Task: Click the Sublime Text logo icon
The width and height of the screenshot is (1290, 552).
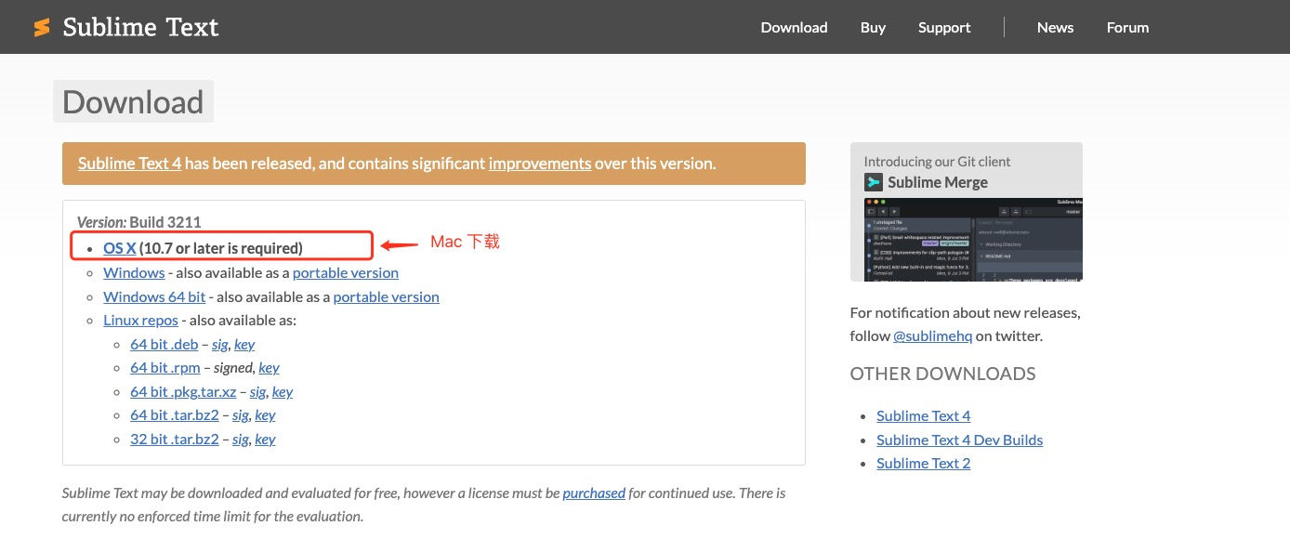Action: click(x=42, y=28)
